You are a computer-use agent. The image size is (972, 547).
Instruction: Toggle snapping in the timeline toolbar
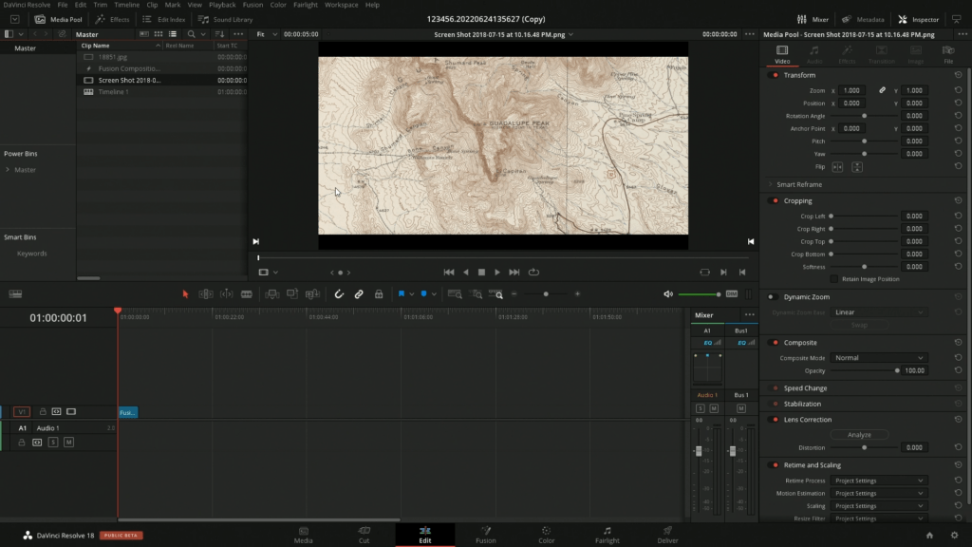point(340,294)
